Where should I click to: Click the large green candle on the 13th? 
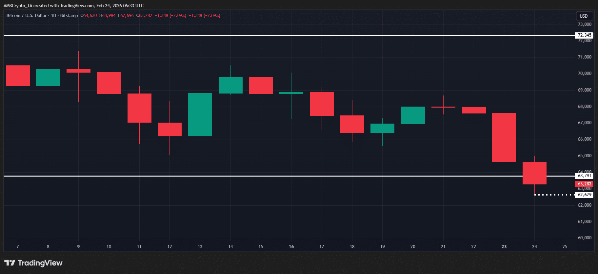(200, 114)
